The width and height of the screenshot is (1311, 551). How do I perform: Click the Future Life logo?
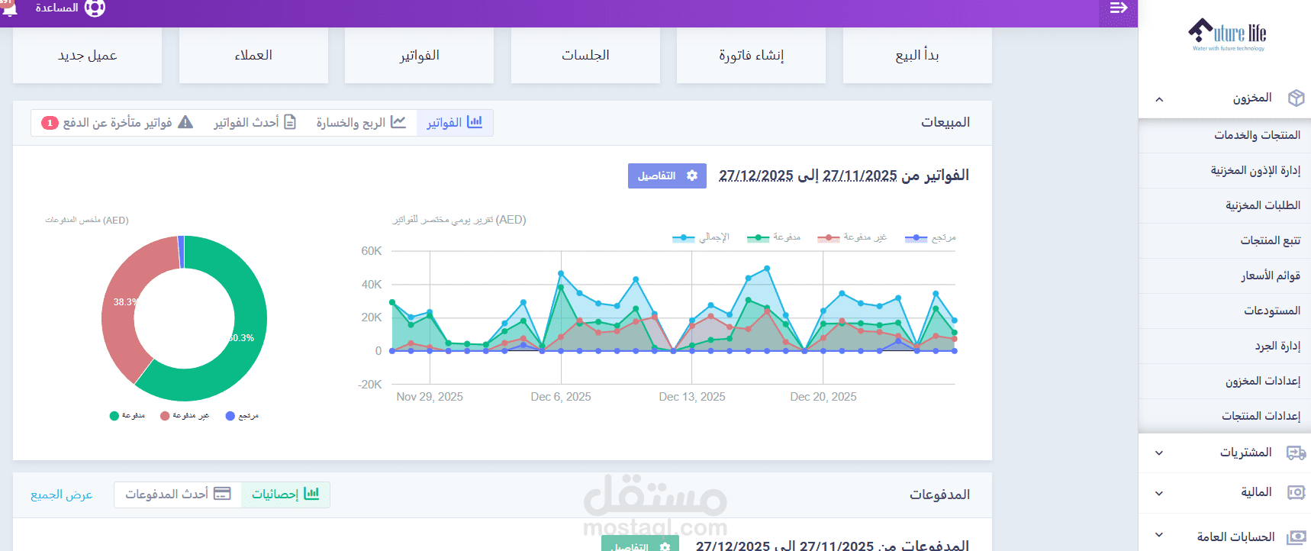tap(1228, 34)
